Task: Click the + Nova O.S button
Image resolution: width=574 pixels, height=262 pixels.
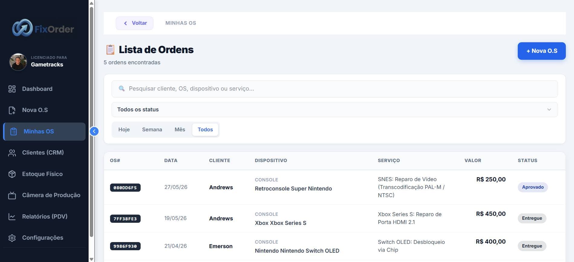Action: click(x=542, y=51)
